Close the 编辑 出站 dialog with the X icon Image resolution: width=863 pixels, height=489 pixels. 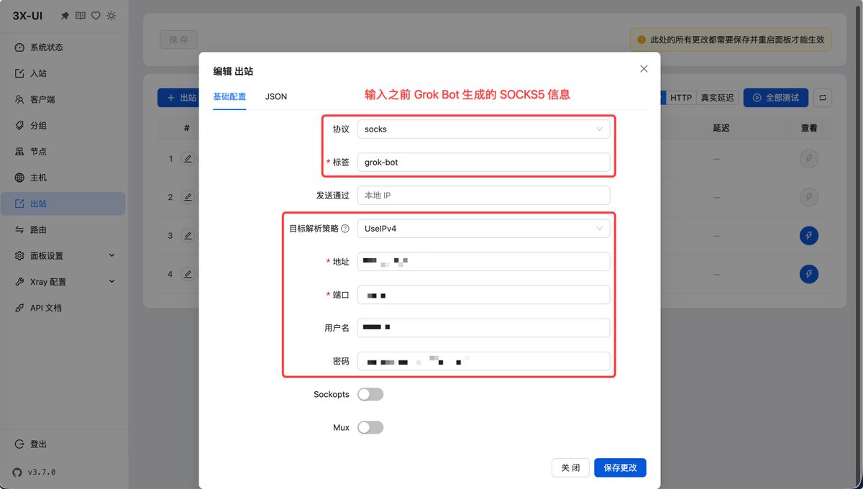click(644, 69)
